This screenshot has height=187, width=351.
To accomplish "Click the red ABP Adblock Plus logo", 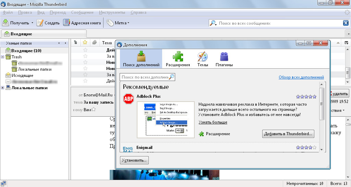I will click(x=128, y=99).
